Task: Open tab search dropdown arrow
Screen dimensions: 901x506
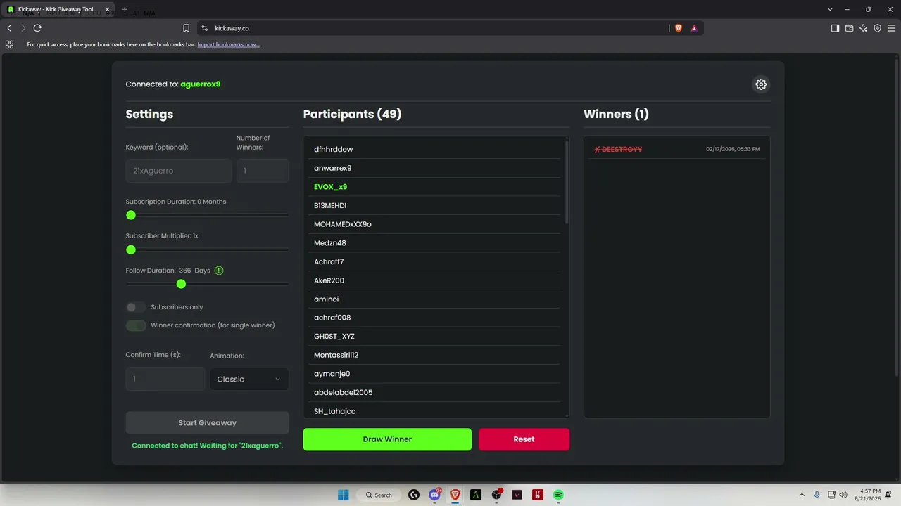Action: click(830, 9)
